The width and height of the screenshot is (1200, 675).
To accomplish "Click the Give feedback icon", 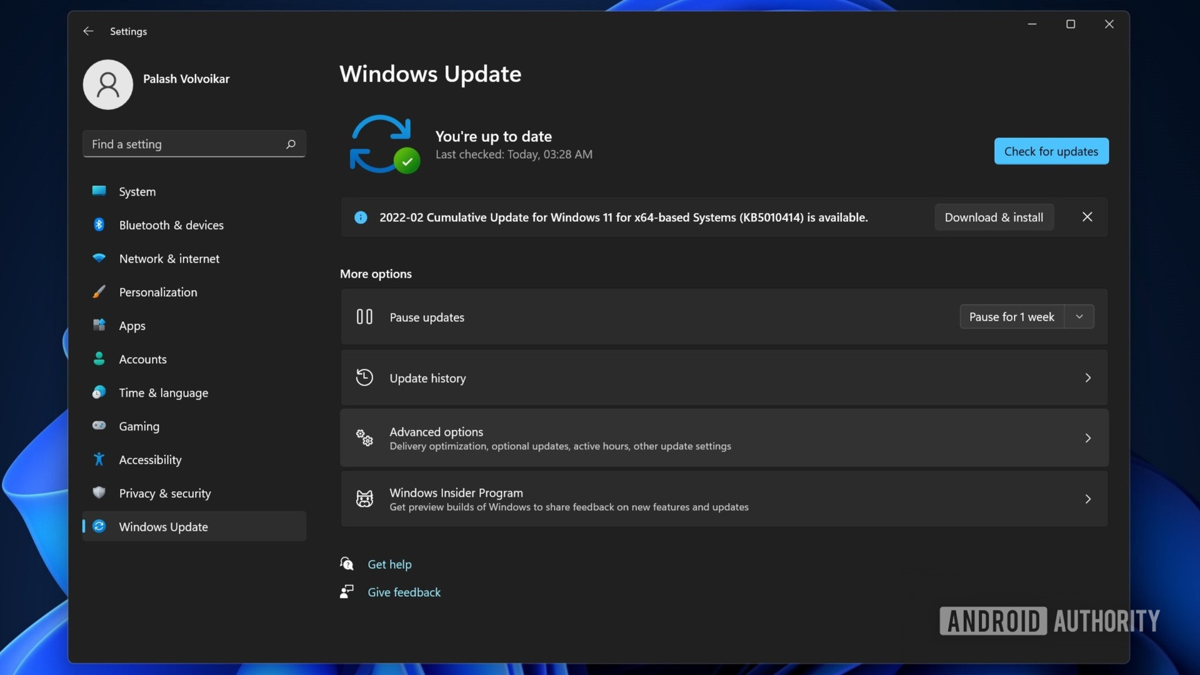I will point(346,591).
